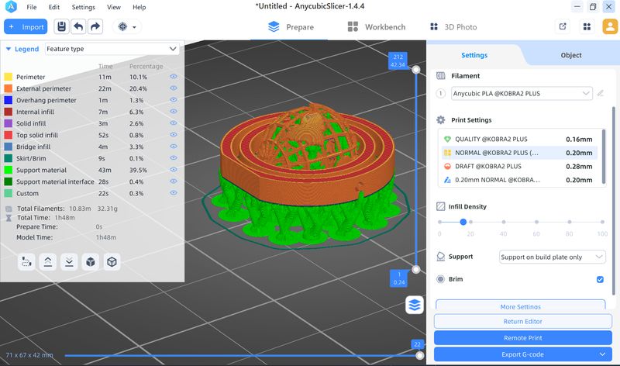Viewport: 620px width, 366px height.
Task: Click the Return Editor button
Action: tap(522, 321)
